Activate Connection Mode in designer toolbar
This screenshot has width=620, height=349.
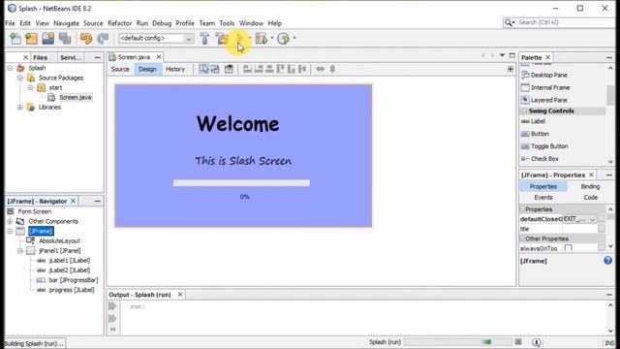coord(215,69)
